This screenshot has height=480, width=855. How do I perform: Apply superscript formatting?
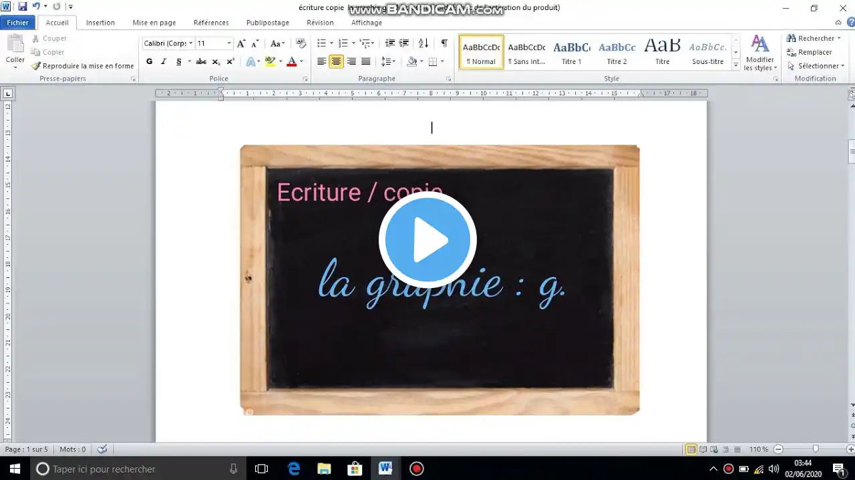point(230,61)
